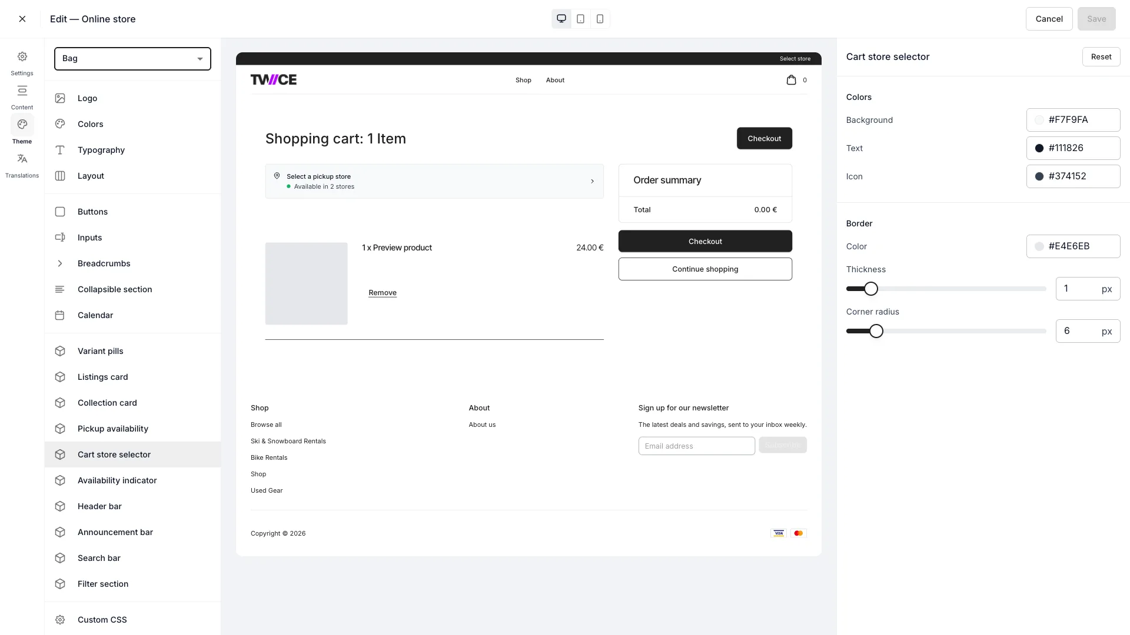The image size is (1130, 635).
Task: Switch to mobile preview mode
Action: pos(600,19)
